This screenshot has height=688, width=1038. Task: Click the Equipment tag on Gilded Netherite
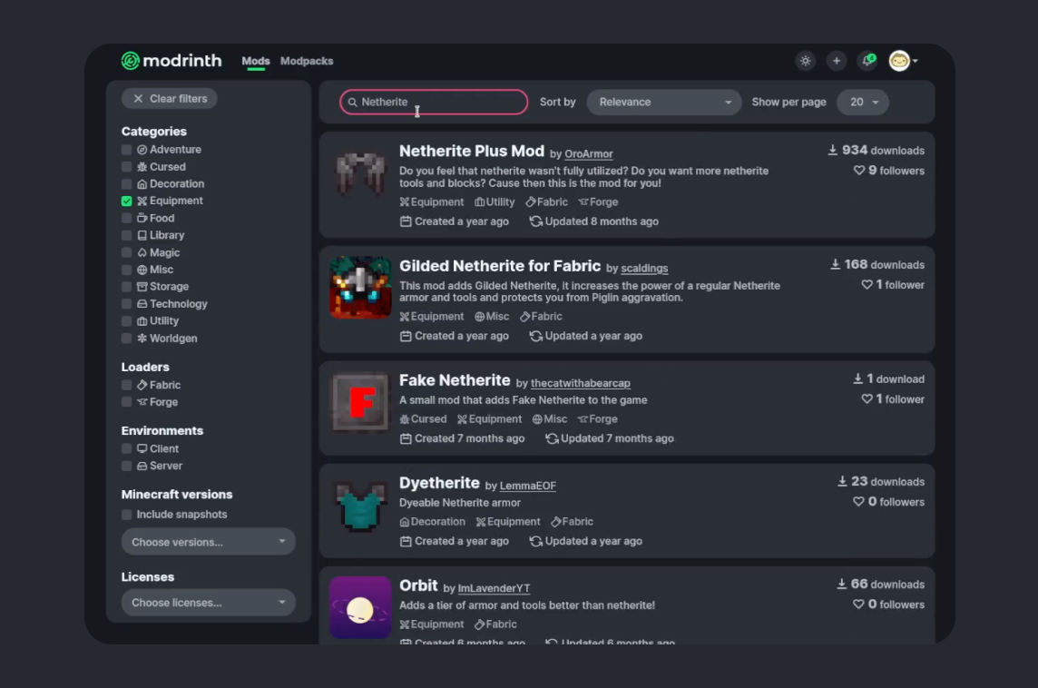[432, 317]
